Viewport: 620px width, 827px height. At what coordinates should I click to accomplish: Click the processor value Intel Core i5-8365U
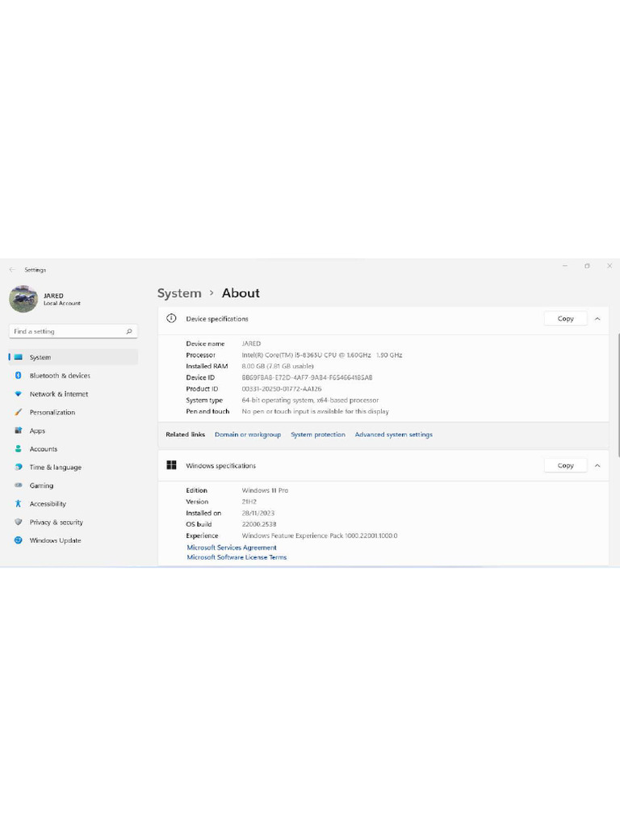tap(321, 355)
